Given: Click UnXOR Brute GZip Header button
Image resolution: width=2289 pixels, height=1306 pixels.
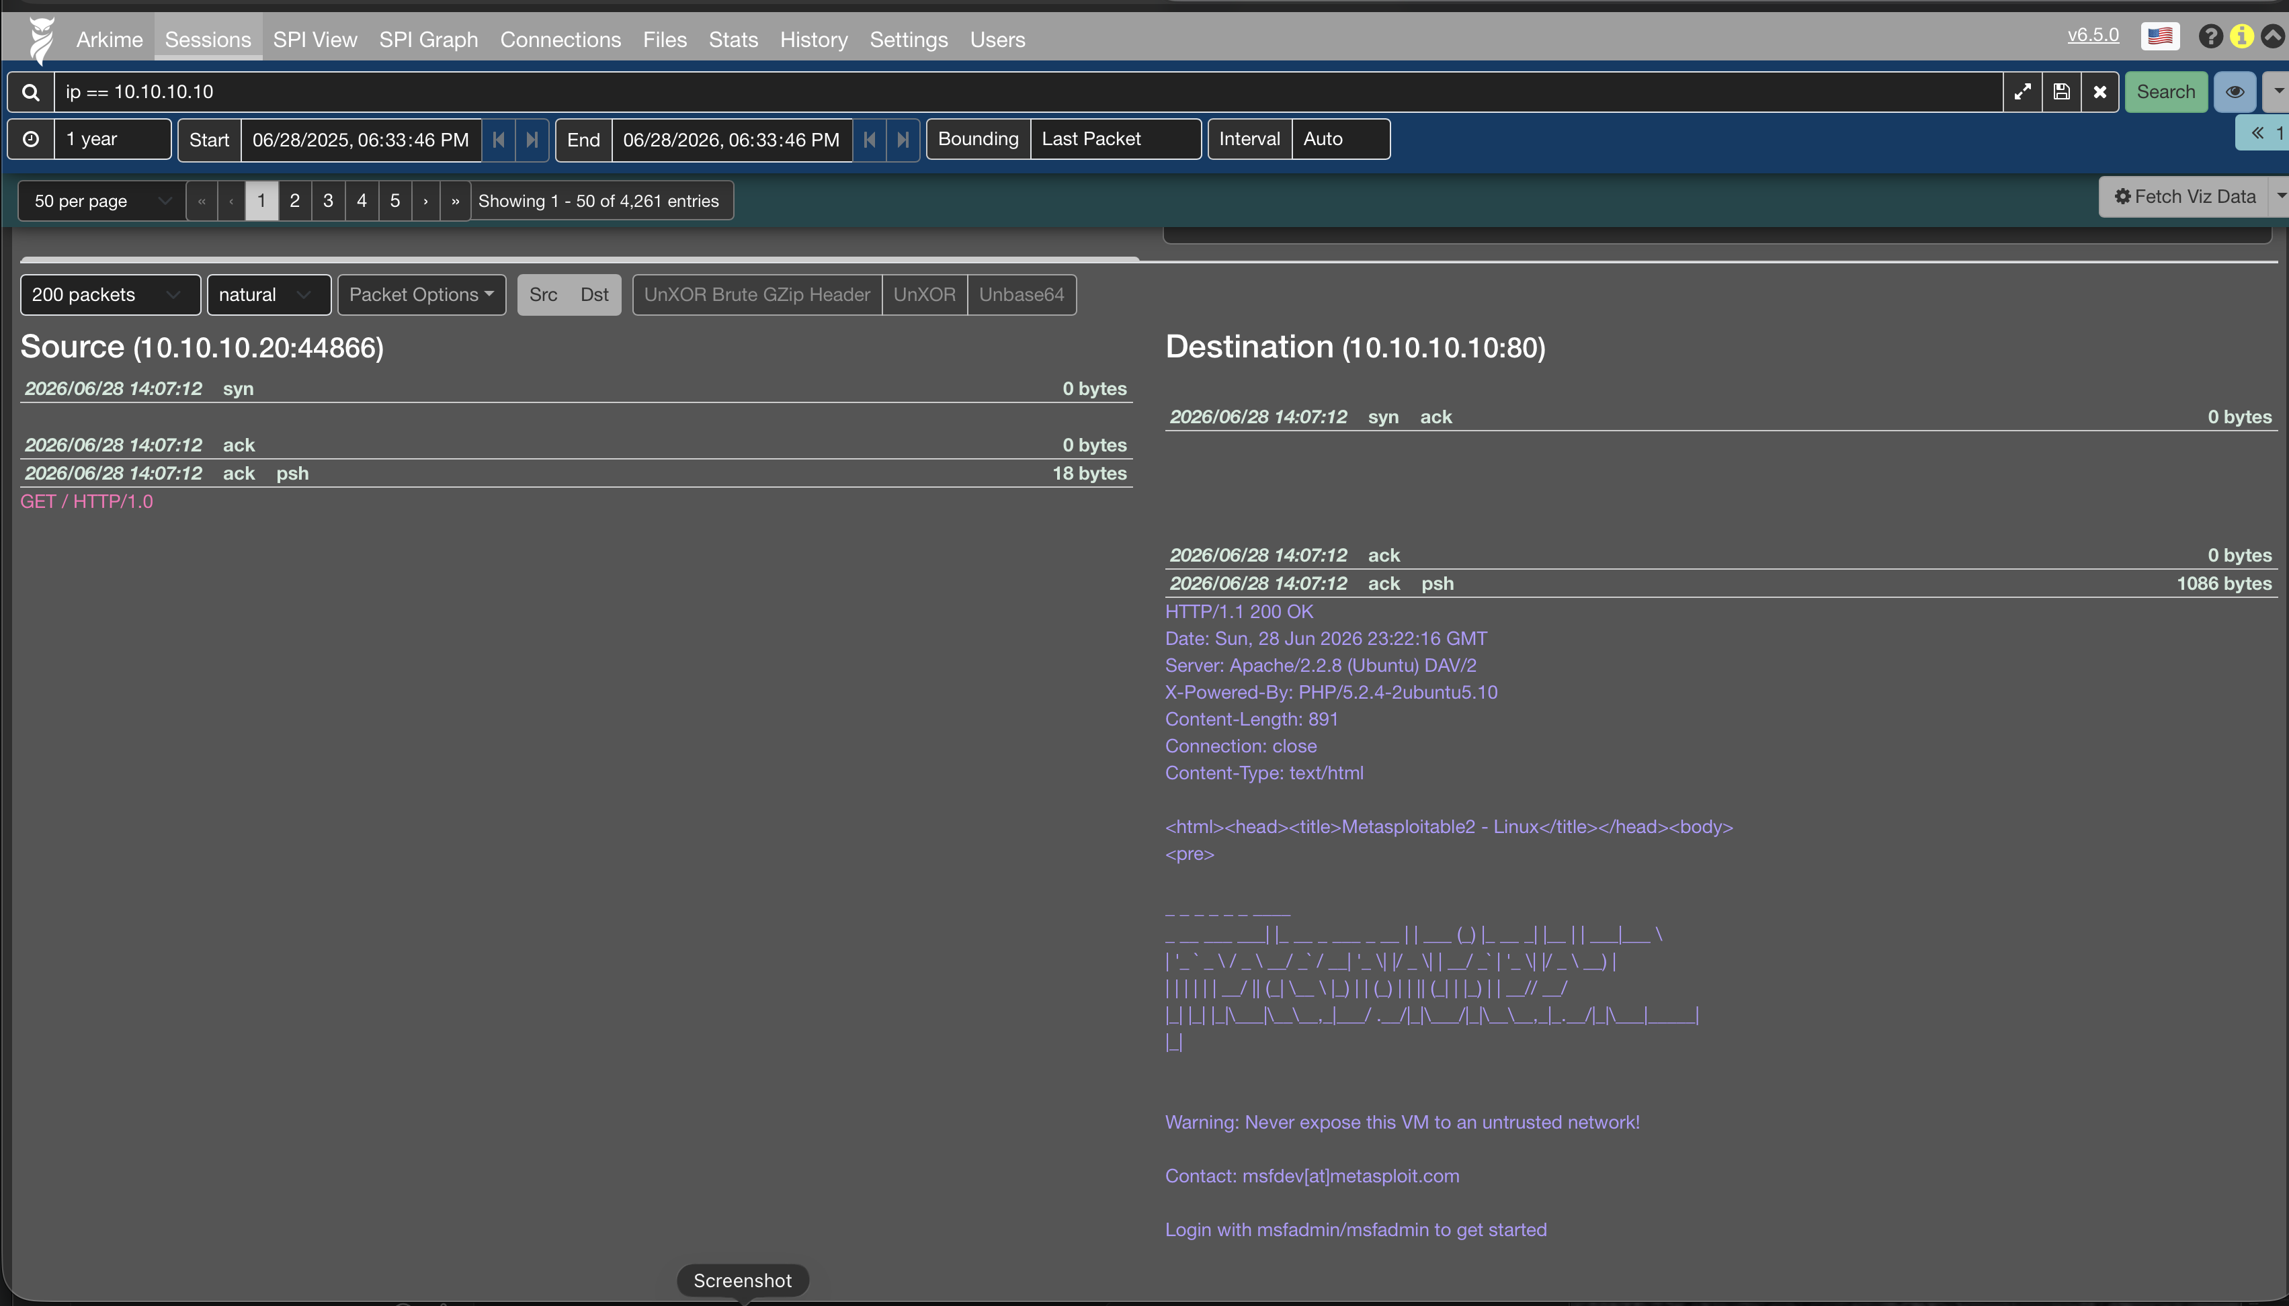Looking at the screenshot, I should tap(757, 295).
